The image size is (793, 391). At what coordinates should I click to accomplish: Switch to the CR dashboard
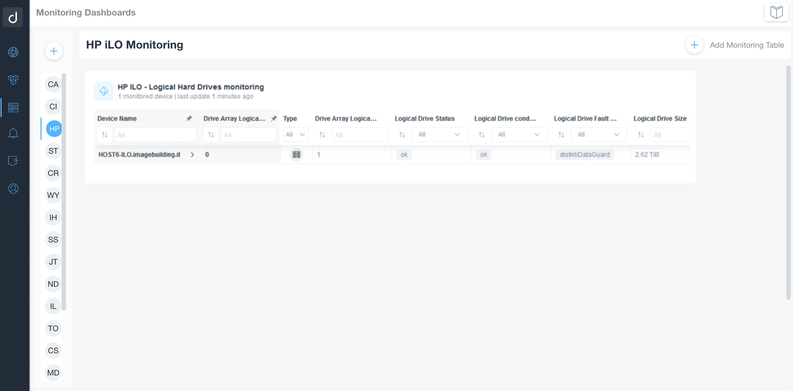(53, 173)
